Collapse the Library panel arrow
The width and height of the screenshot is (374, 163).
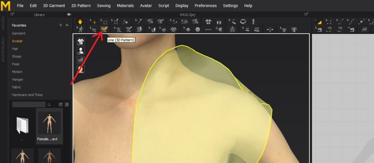69,15
